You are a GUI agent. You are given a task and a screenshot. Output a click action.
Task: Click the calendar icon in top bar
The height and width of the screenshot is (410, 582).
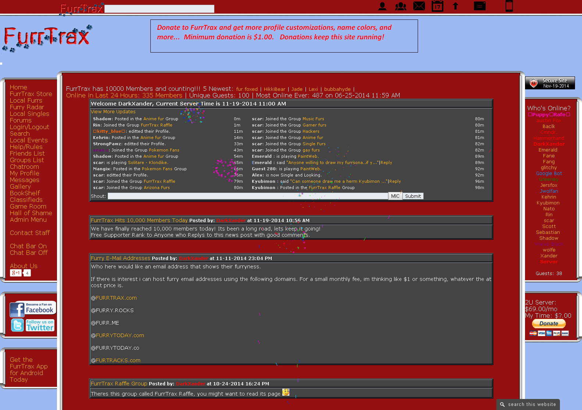(437, 6)
